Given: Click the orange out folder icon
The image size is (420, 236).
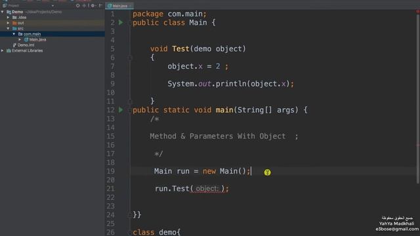Looking at the screenshot, I should [14, 23].
